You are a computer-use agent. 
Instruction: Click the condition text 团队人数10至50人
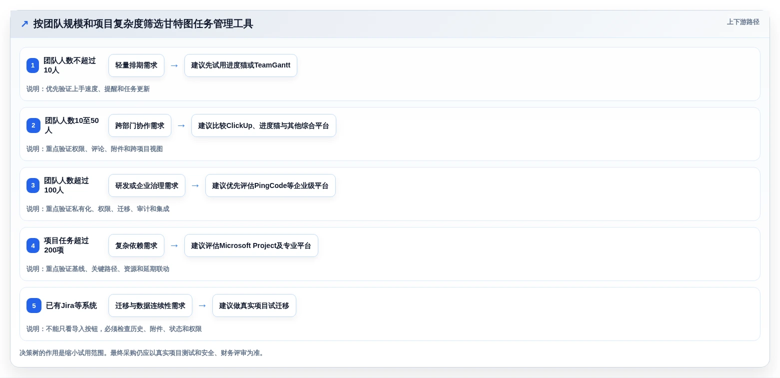(72, 125)
